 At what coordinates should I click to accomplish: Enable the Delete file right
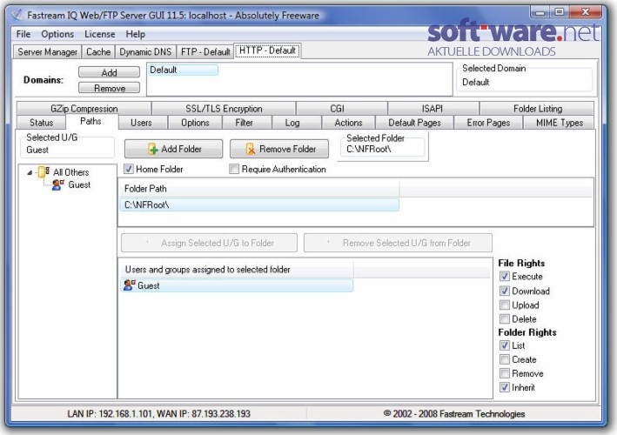505,319
